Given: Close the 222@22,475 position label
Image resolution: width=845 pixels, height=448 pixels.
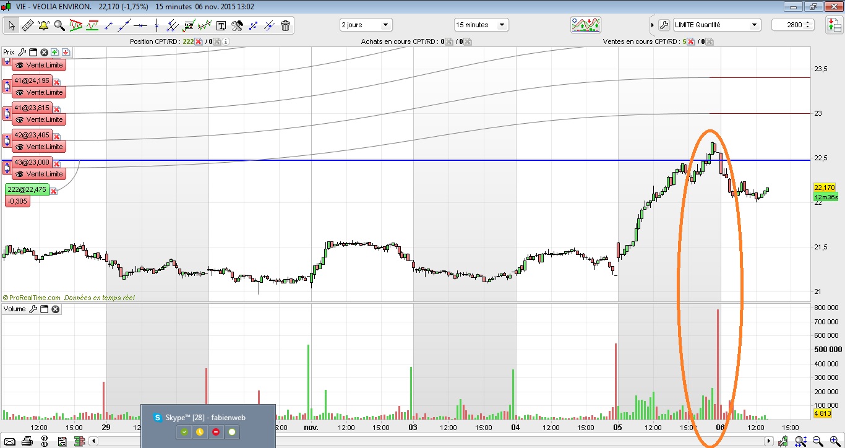Looking at the screenshot, I should click(54, 191).
